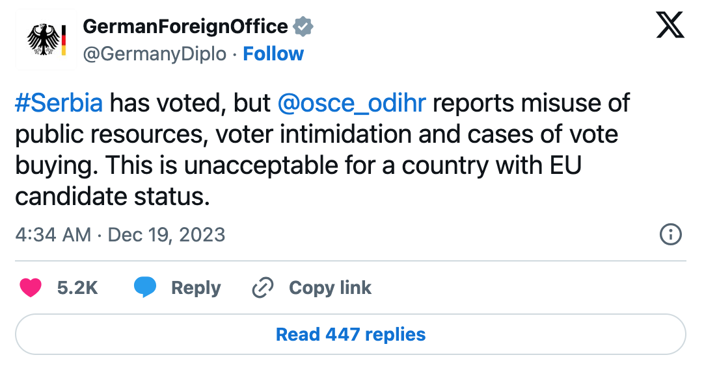Read 447 replies
This screenshot has width=704, height=366.
coord(351,334)
